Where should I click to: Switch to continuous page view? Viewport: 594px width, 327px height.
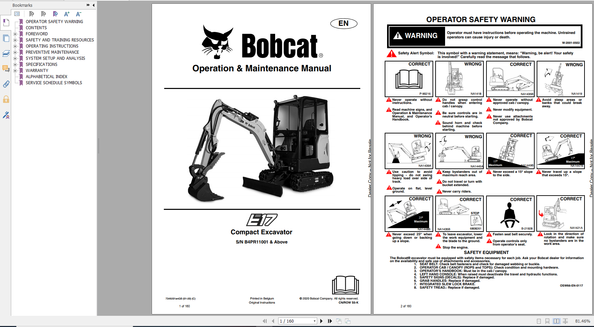pos(547,321)
